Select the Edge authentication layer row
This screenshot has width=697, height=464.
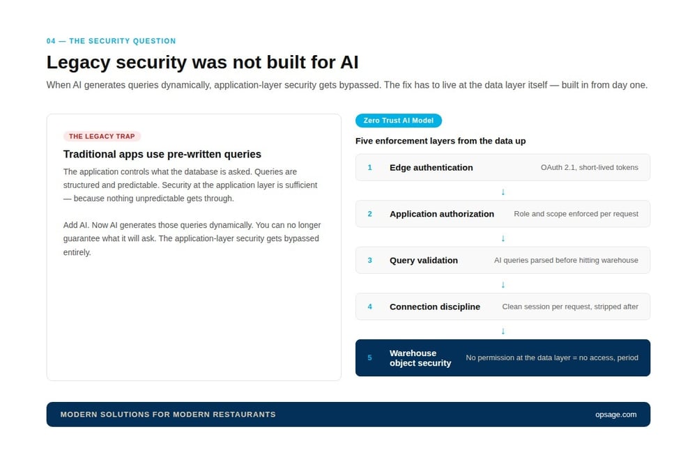[503, 167]
